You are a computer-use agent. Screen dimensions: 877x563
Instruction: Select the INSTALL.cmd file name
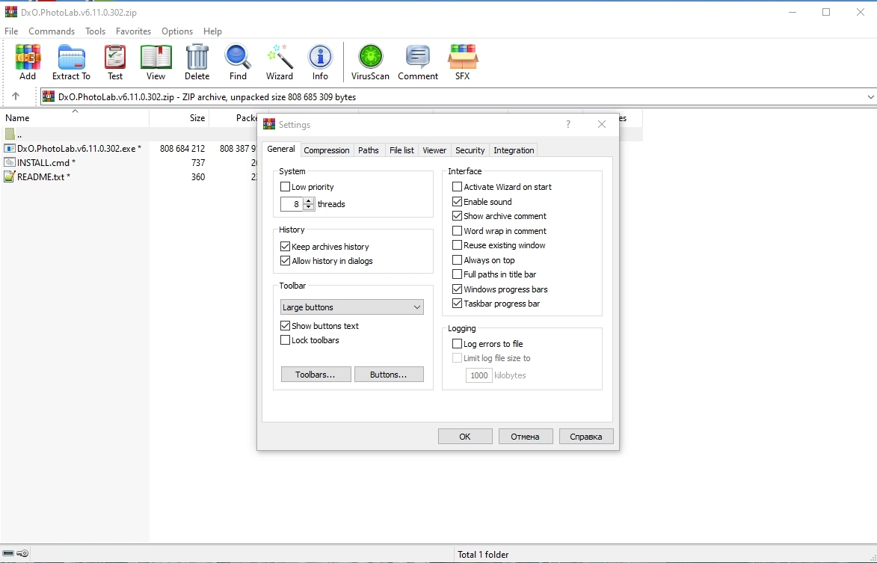[x=43, y=163]
